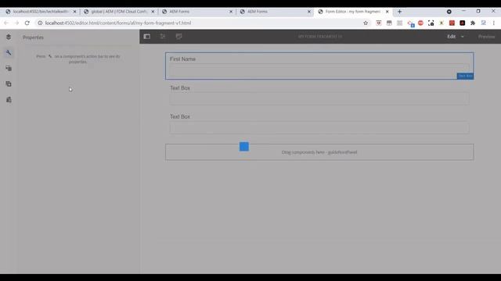This screenshot has width=501, height=281.
Task: Switch to Preview mode
Action: click(486, 37)
